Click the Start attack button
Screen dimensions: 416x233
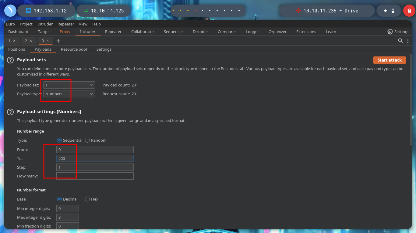pyautogui.click(x=390, y=60)
